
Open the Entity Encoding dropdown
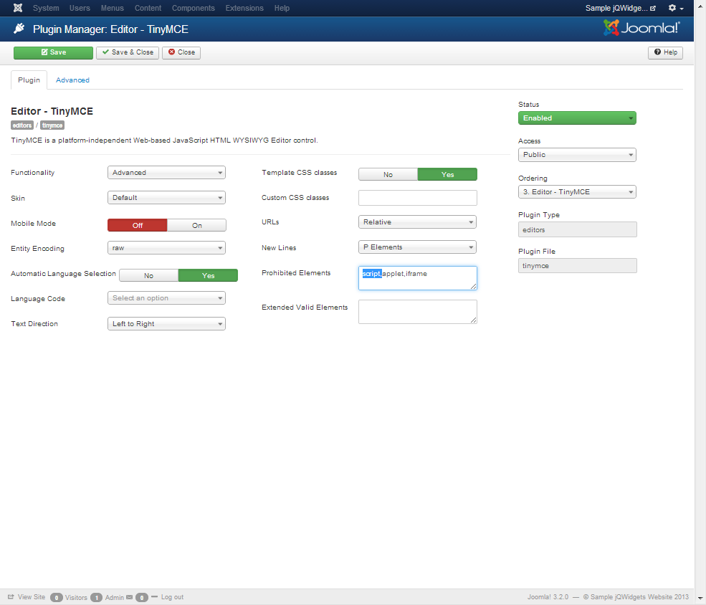(166, 247)
